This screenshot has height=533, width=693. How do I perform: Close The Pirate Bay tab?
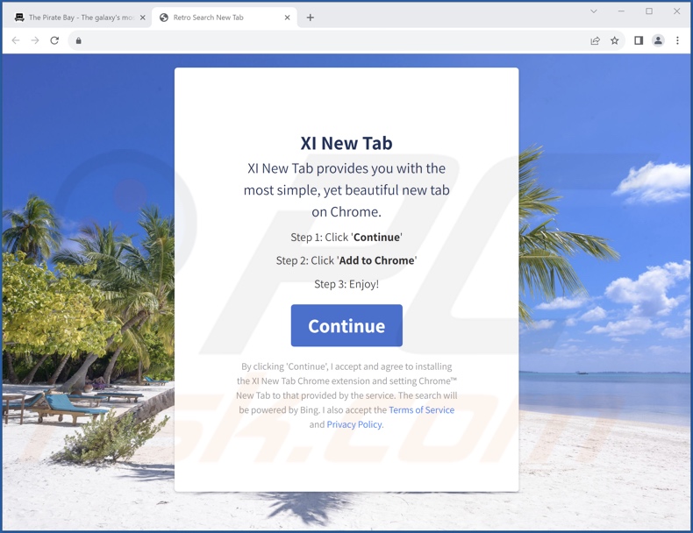click(x=142, y=18)
